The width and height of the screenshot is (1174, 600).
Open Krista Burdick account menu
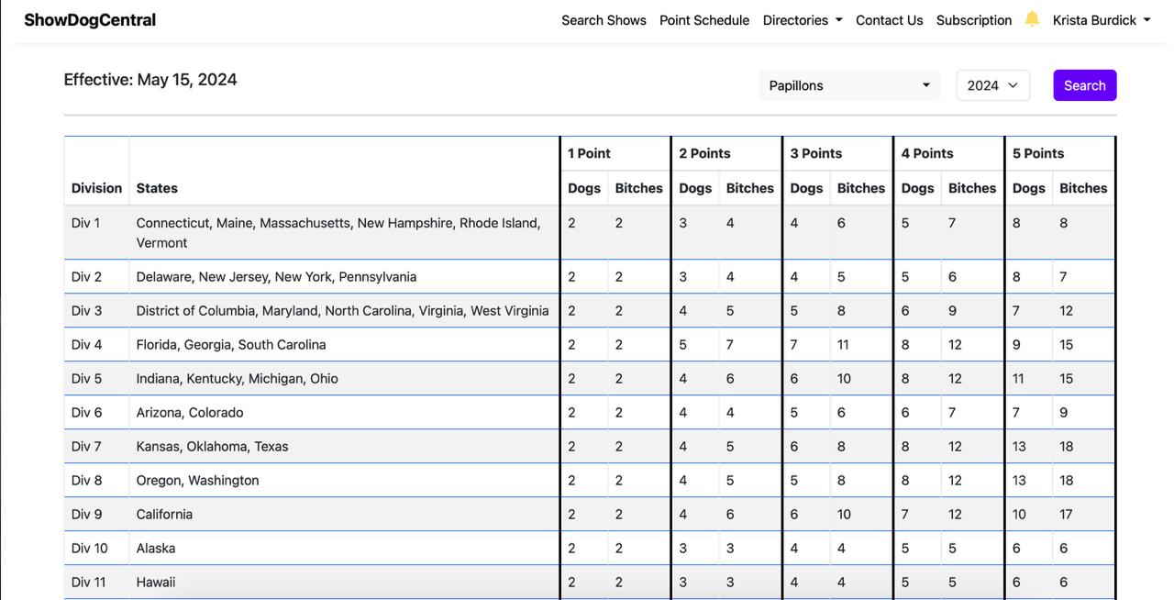pyautogui.click(x=1101, y=20)
